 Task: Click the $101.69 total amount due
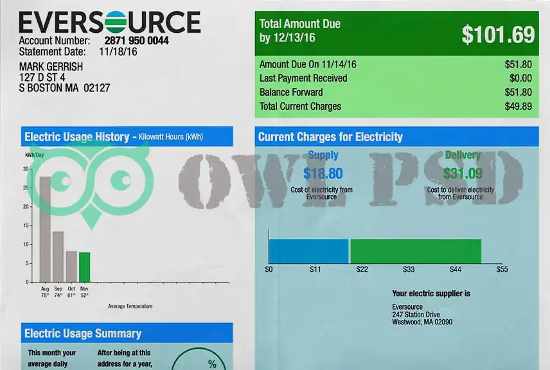pyautogui.click(x=498, y=35)
